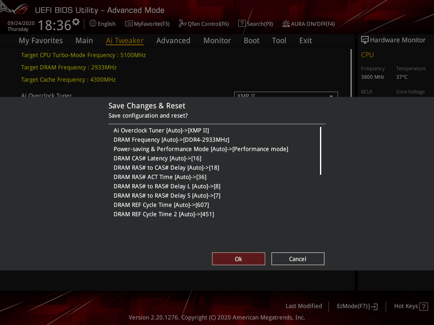Click the BCLK label in Hardware Monitor
This screenshot has height=325, width=434.
[367, 92]
